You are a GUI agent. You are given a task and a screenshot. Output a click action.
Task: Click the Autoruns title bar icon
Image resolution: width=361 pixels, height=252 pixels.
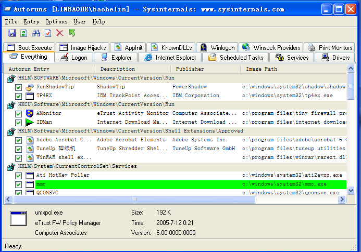[7, 9]
